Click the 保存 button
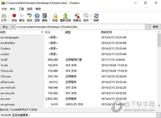Viewport: 161px width, 118px height. tap(155, 27)
